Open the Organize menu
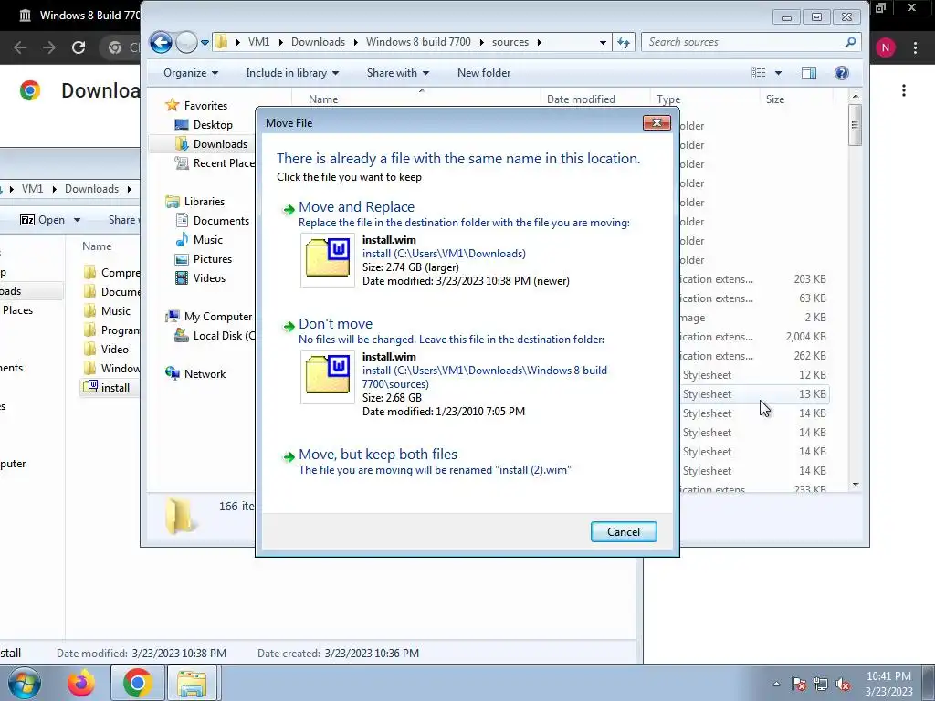This screenshot has width=935, height=701. point(191,73)
